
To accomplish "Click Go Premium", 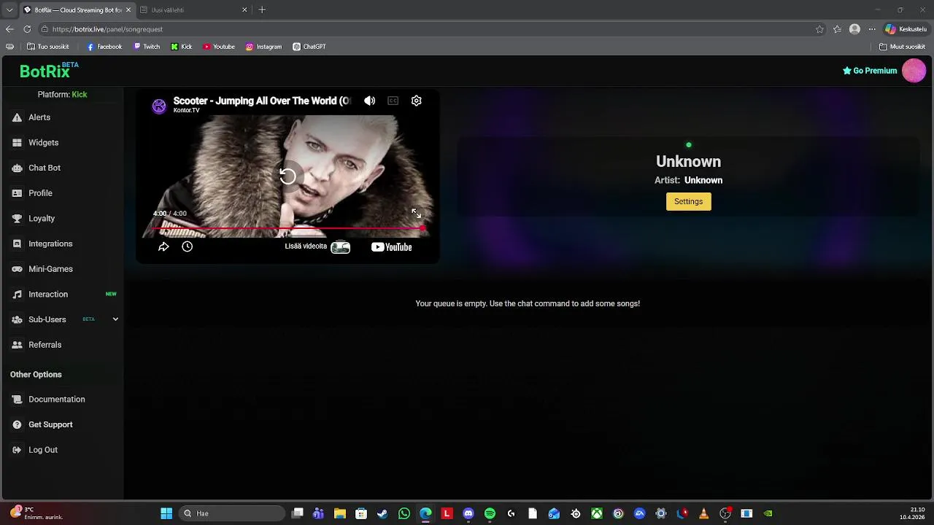I will coord(870,71).
